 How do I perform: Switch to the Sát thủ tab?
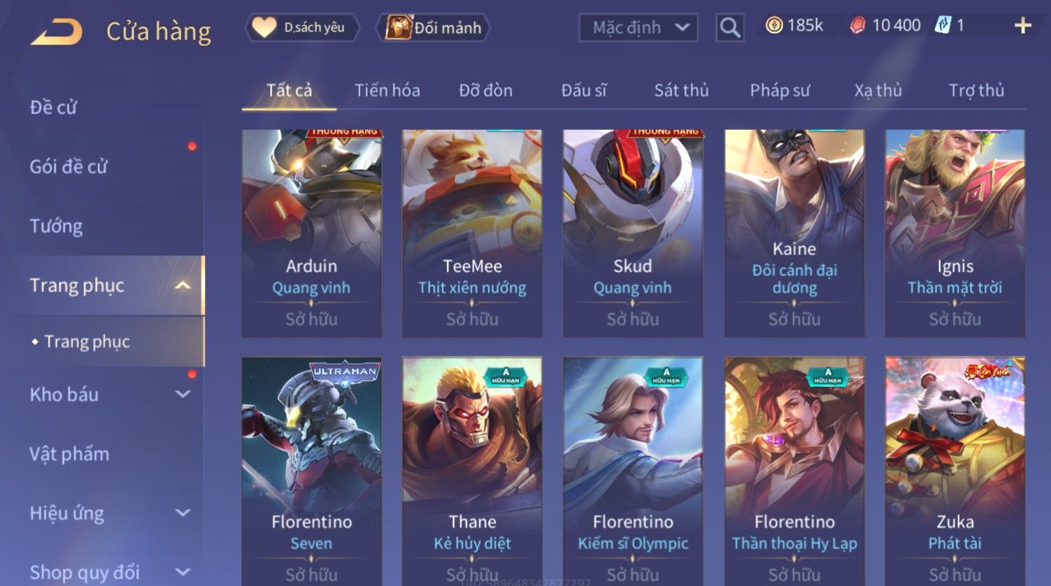click(x=681, y=90)
